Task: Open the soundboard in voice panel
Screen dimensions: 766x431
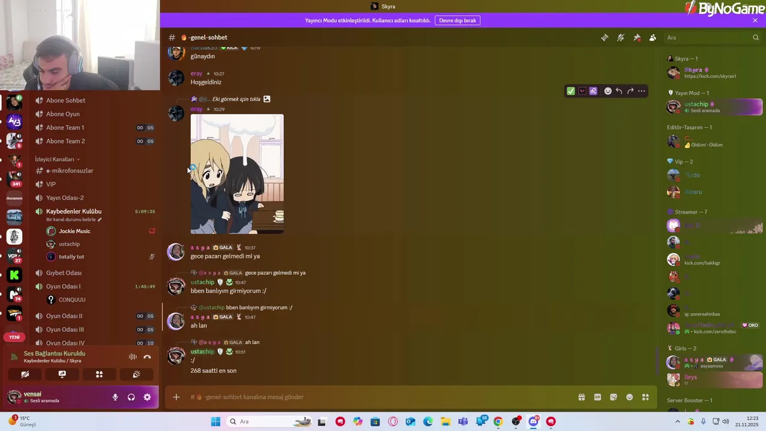Action: click(136, 374)
